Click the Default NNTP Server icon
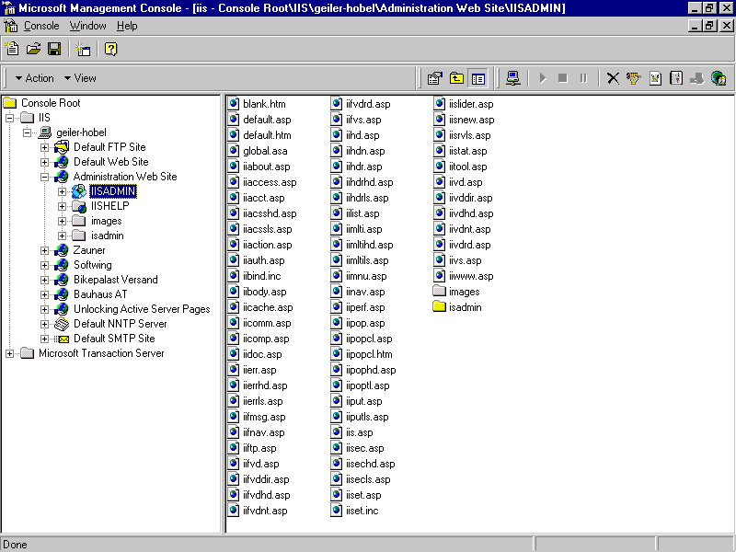Viewport: 736px width, 552px height. coord(62,324)
